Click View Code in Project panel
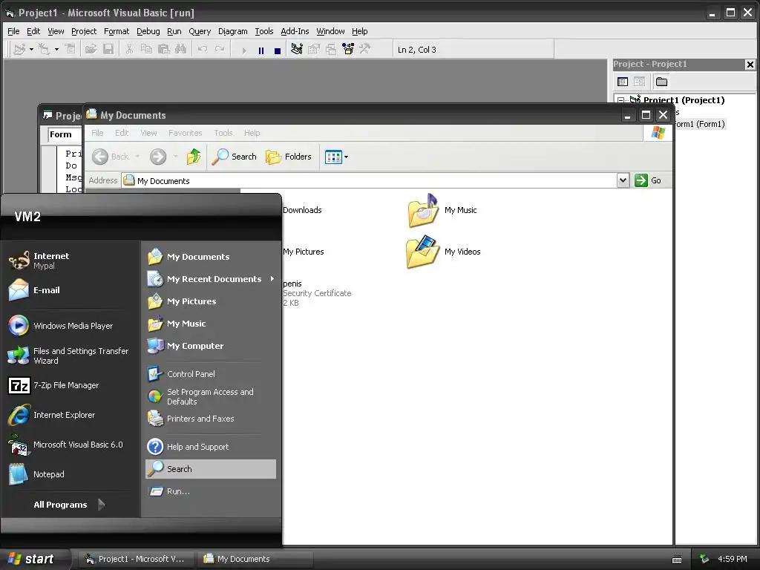Screen dimensions: 760x570 (623, 82)
